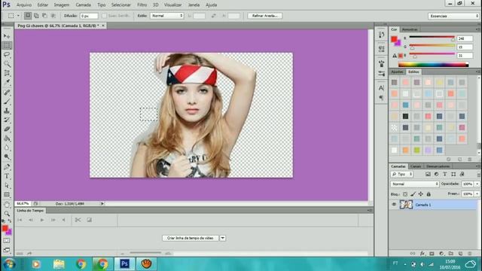Open the fill percentage slider arrow

pos(477,194)
